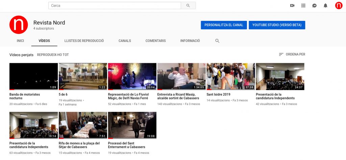Open account menu via top-right avatar
This screenshot has height=160, width=346.
pyautogui.click(x=339, y=6)
